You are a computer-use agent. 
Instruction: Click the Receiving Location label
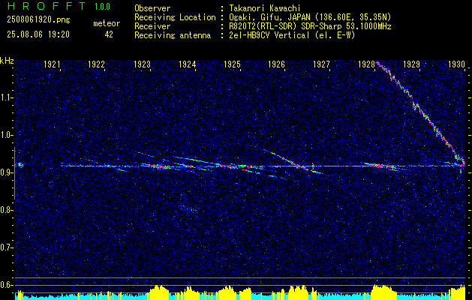(175, 17)
